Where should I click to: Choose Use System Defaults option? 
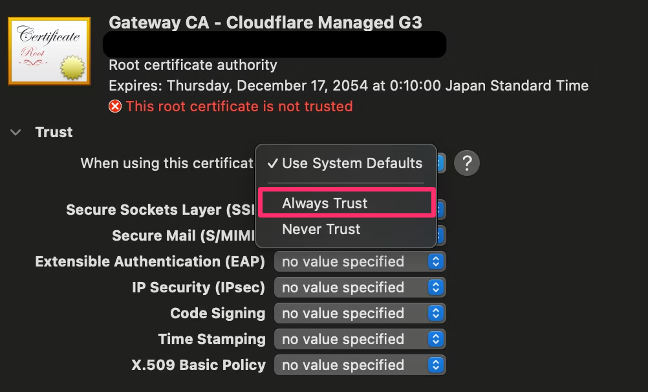(347, 163)
